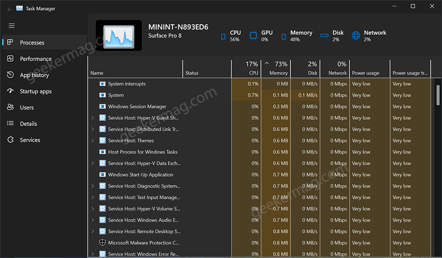Screen dimensions: 442x258
Task: Expand Service Host: Distributed Link Tr... group
Action: 93,129
